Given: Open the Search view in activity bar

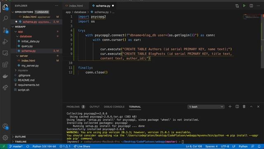Looking at the screenshot, I should tap(5, 18).
